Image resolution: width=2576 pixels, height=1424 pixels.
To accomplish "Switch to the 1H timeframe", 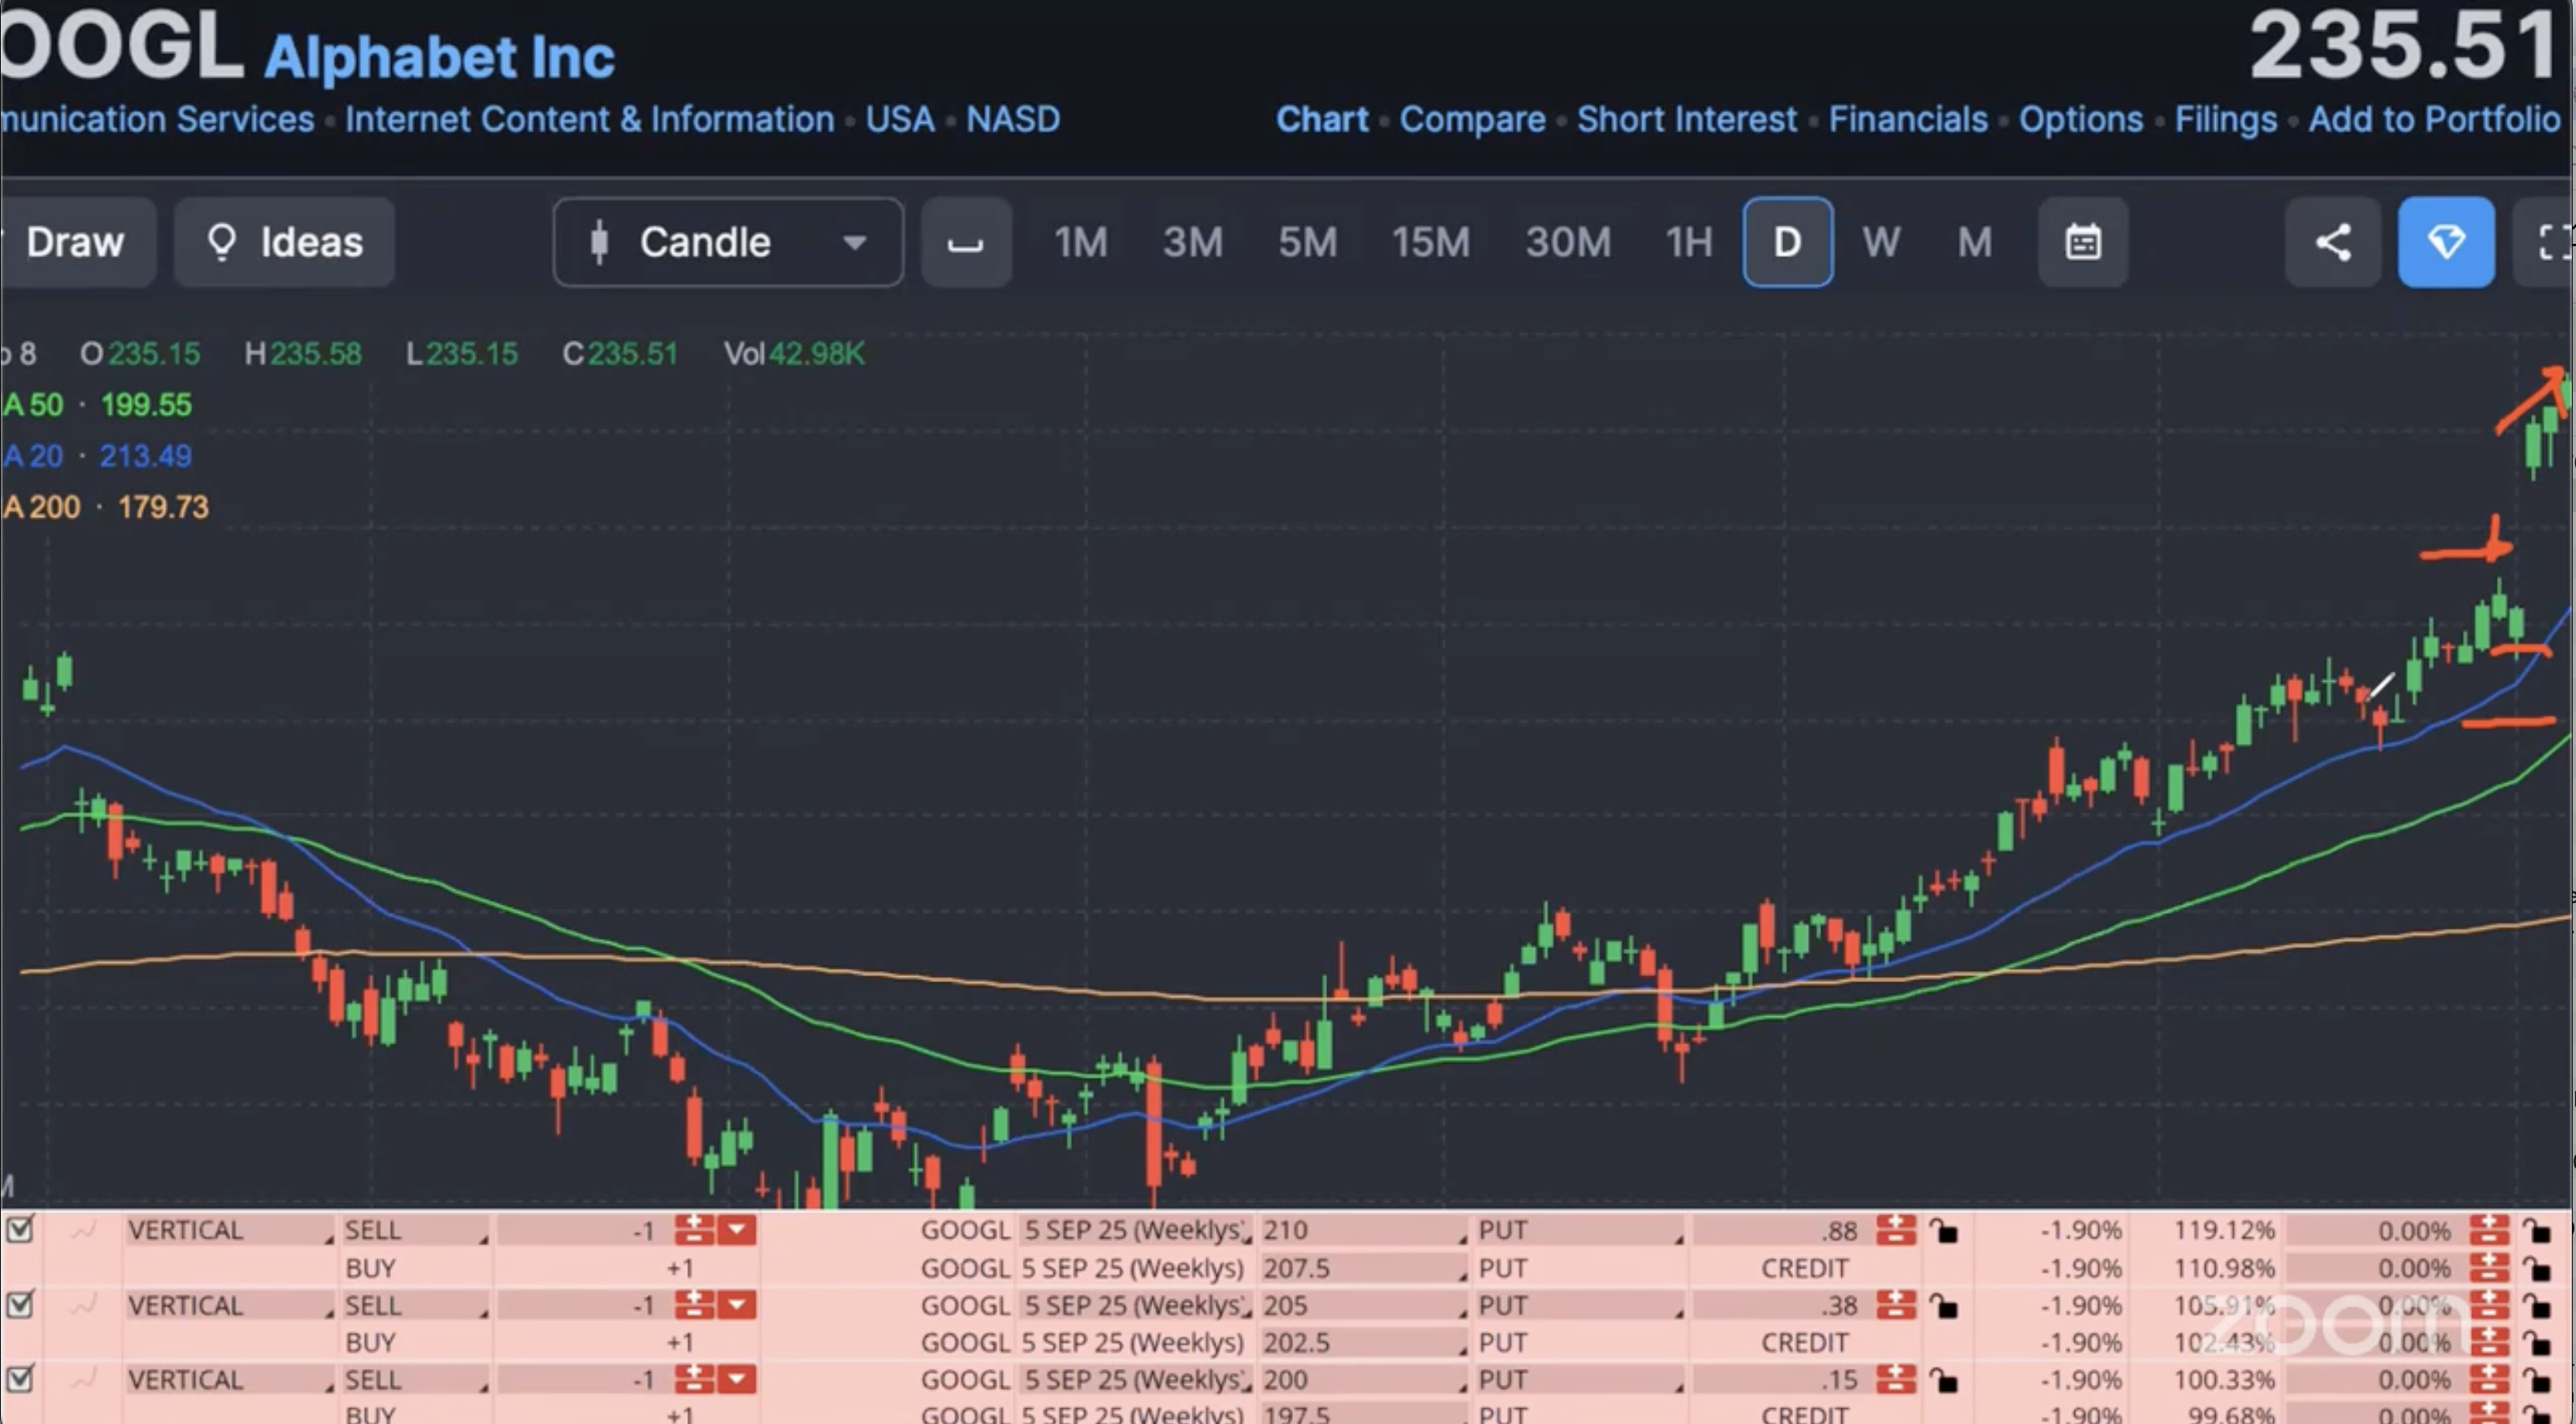I will (x=1689, y=242).
